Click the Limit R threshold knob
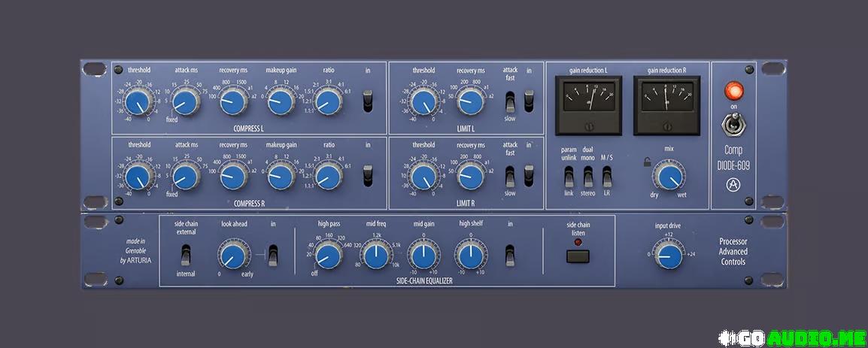868x348 pixels. [423, 177]
